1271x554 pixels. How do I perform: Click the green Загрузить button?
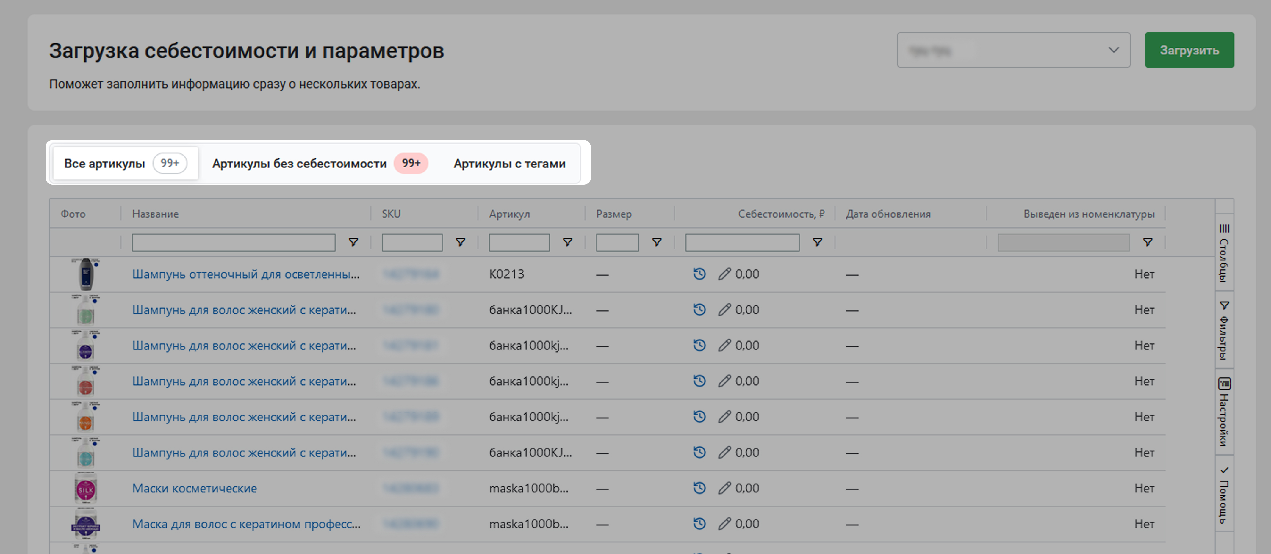point(1189,50)
